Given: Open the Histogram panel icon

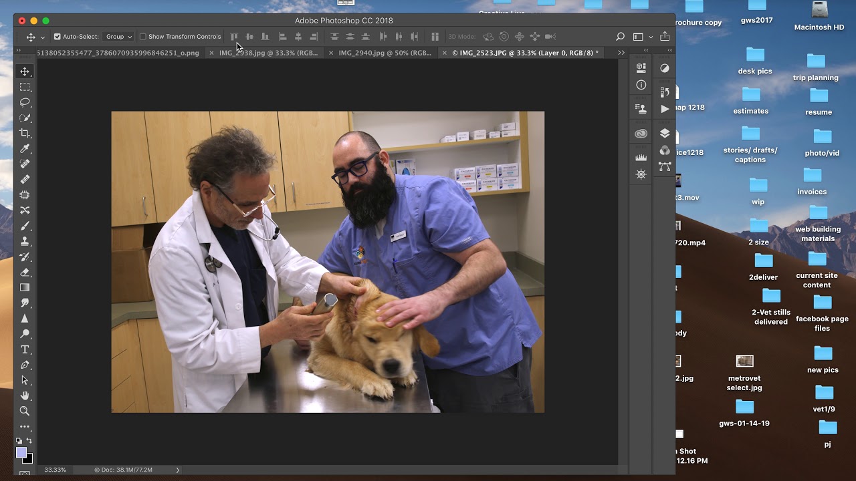Looking at the screenshot, I should tap(641, 157).
